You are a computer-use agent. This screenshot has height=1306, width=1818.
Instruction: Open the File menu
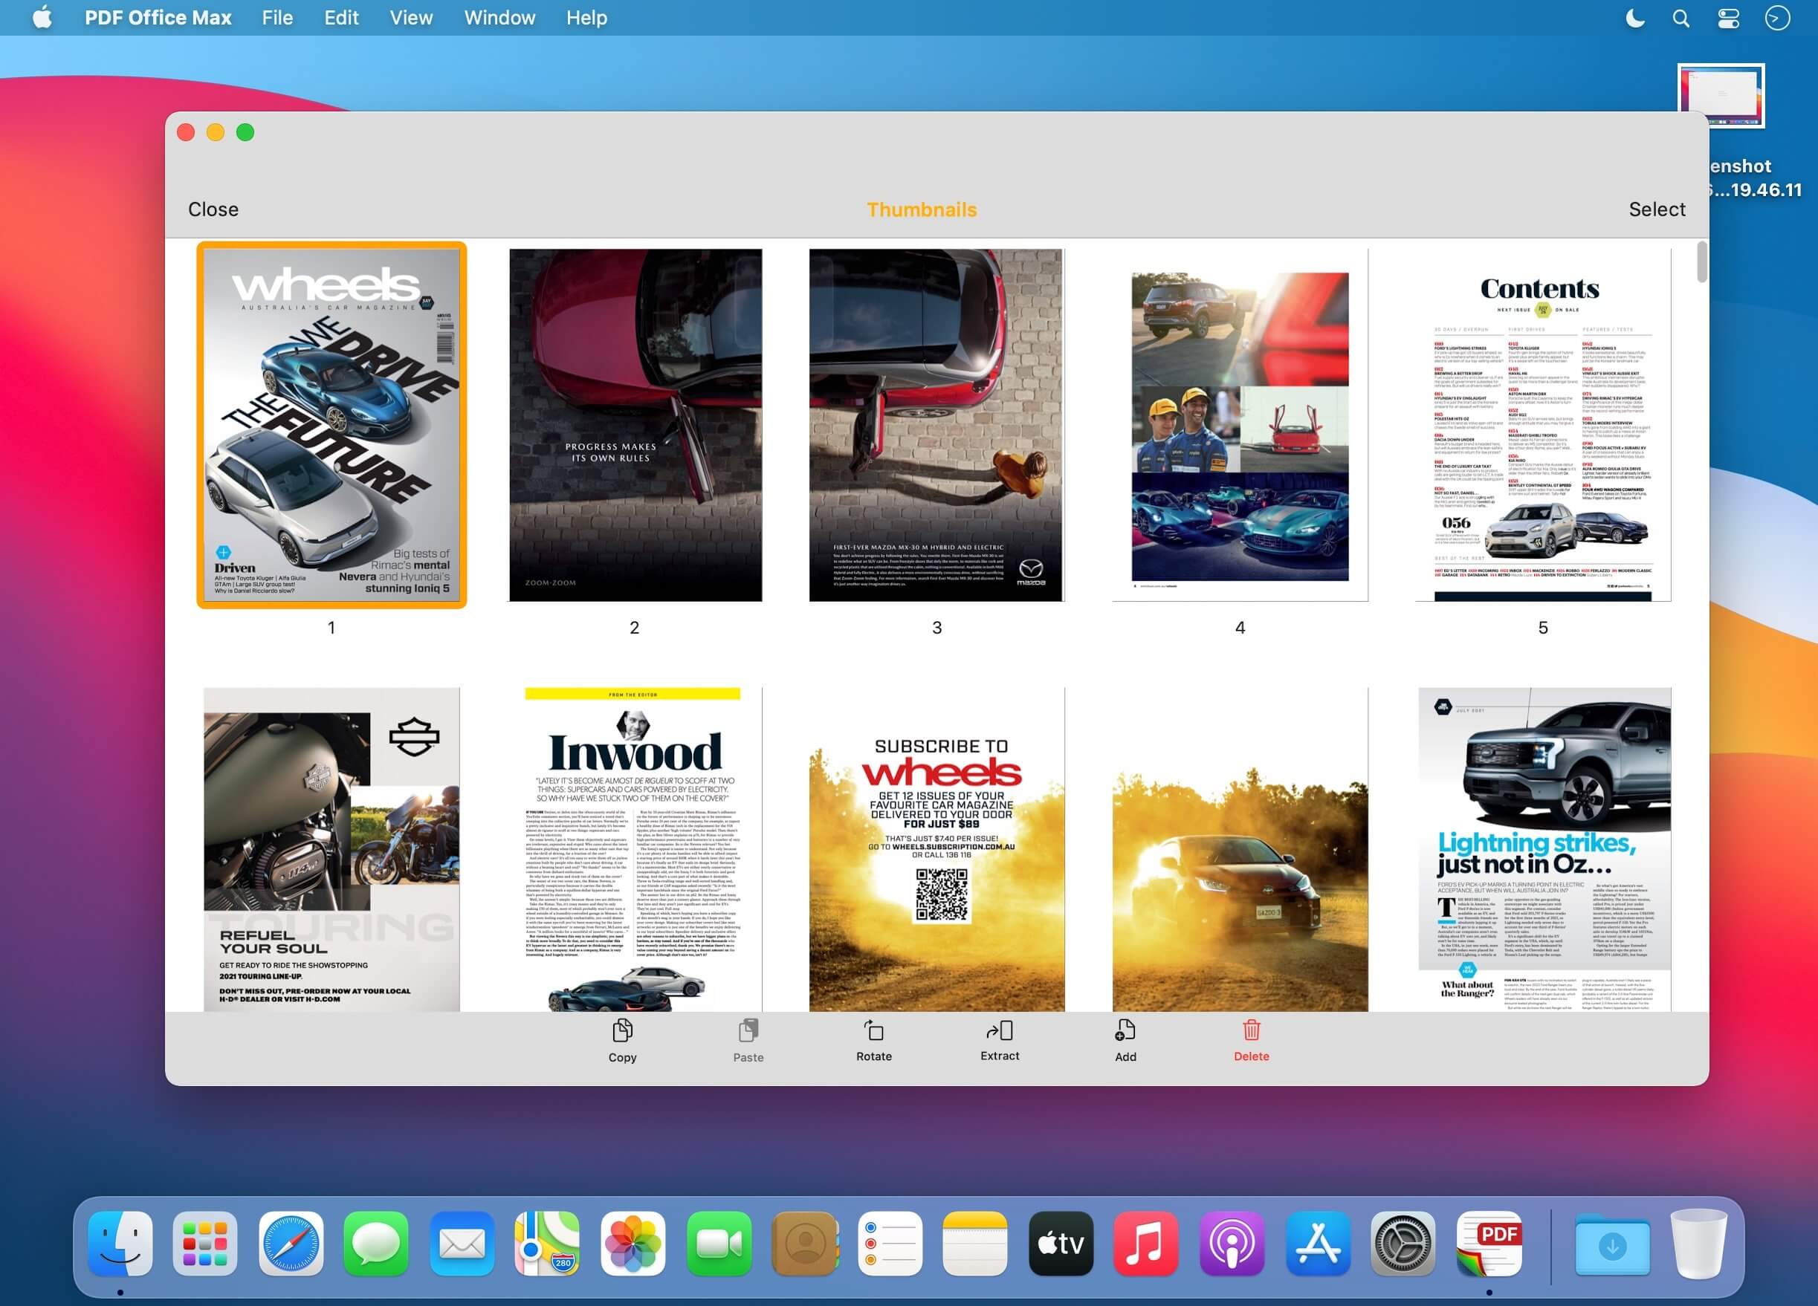(277, 18)
